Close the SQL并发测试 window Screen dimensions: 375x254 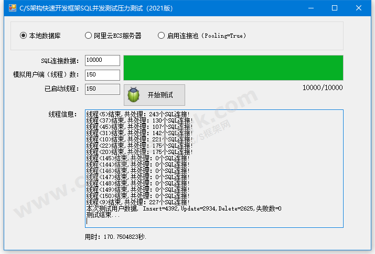(359, 8)
